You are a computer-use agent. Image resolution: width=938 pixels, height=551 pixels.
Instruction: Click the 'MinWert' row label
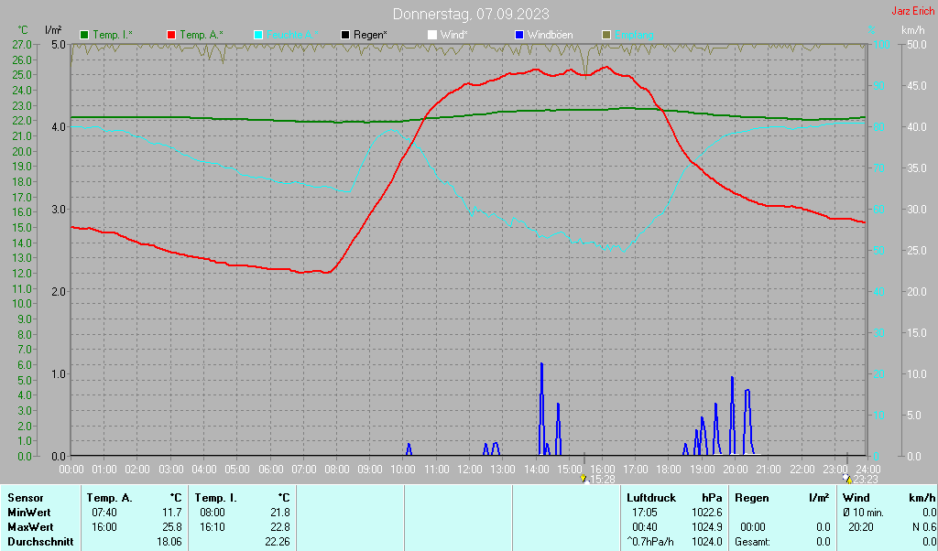(28, 513)
